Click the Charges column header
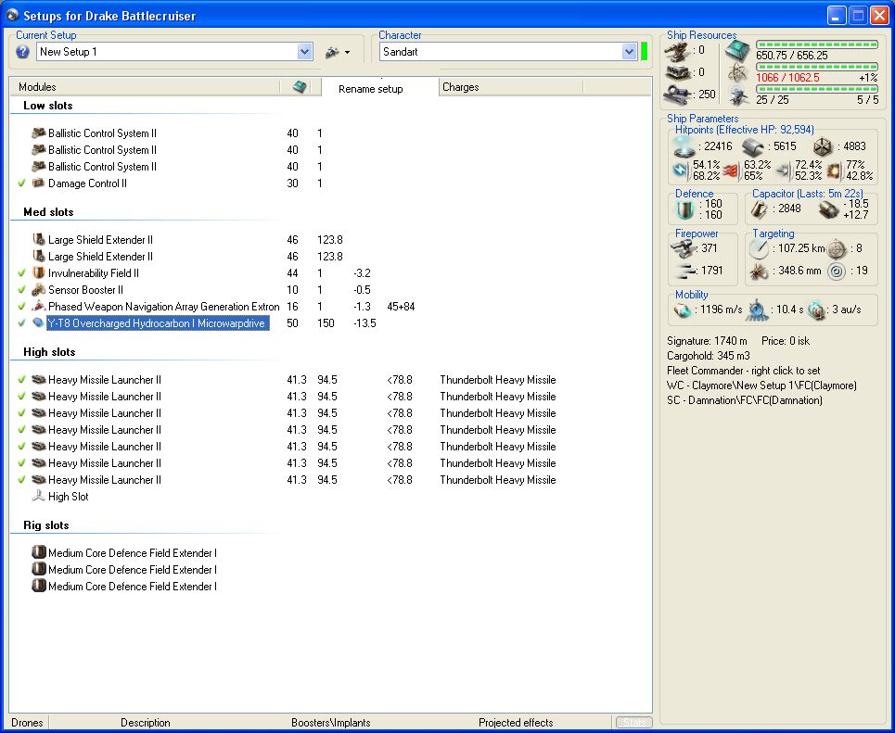Viewport: 895px width, 733px height. (511, 87)
